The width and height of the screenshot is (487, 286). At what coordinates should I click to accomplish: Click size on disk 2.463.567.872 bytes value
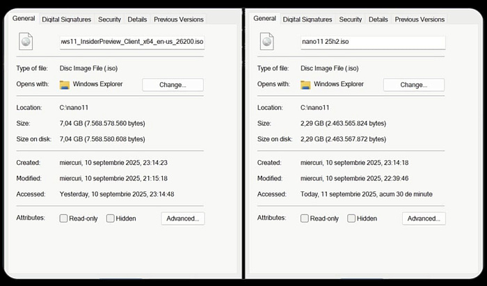343,139
